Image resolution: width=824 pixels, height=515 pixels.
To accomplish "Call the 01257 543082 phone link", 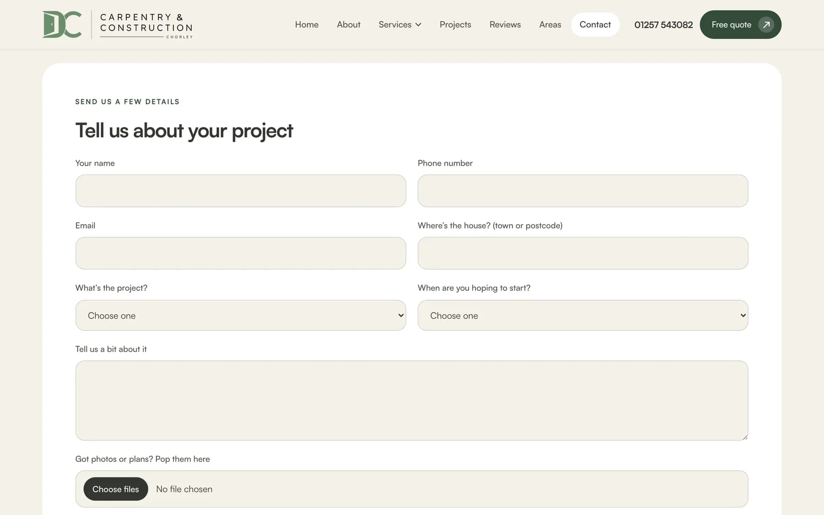I will click(663, 25).
